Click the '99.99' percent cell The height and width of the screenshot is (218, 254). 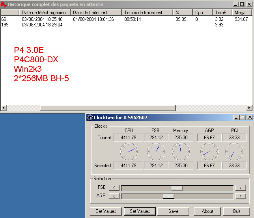click(181, 19)
